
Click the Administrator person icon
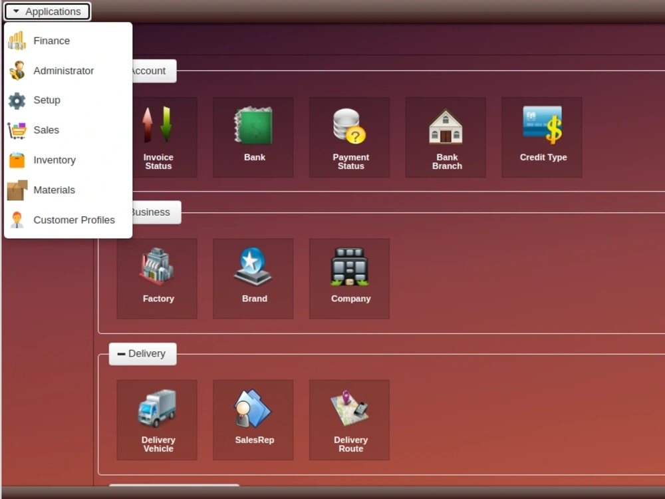coord(17,71)
